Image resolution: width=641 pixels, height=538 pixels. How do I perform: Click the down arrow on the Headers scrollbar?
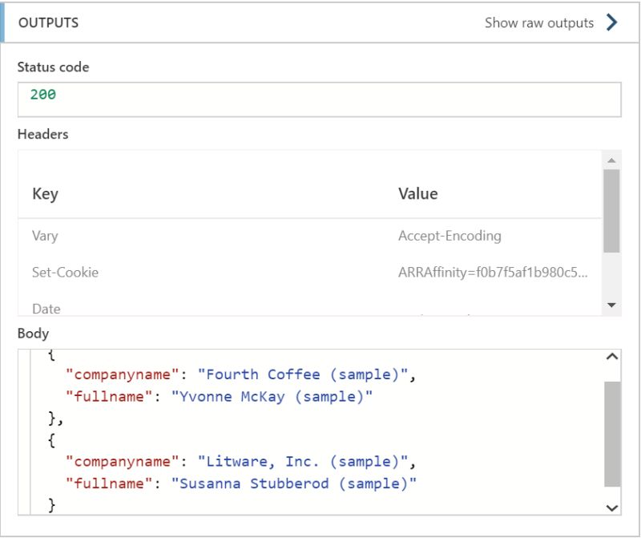(610, 305)
